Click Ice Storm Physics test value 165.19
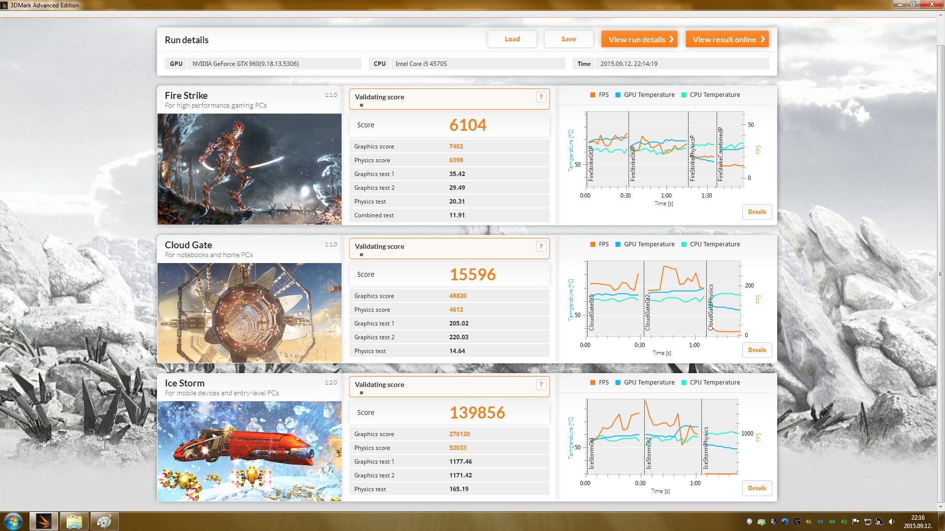The image size is (945, 531). (459, 489)
